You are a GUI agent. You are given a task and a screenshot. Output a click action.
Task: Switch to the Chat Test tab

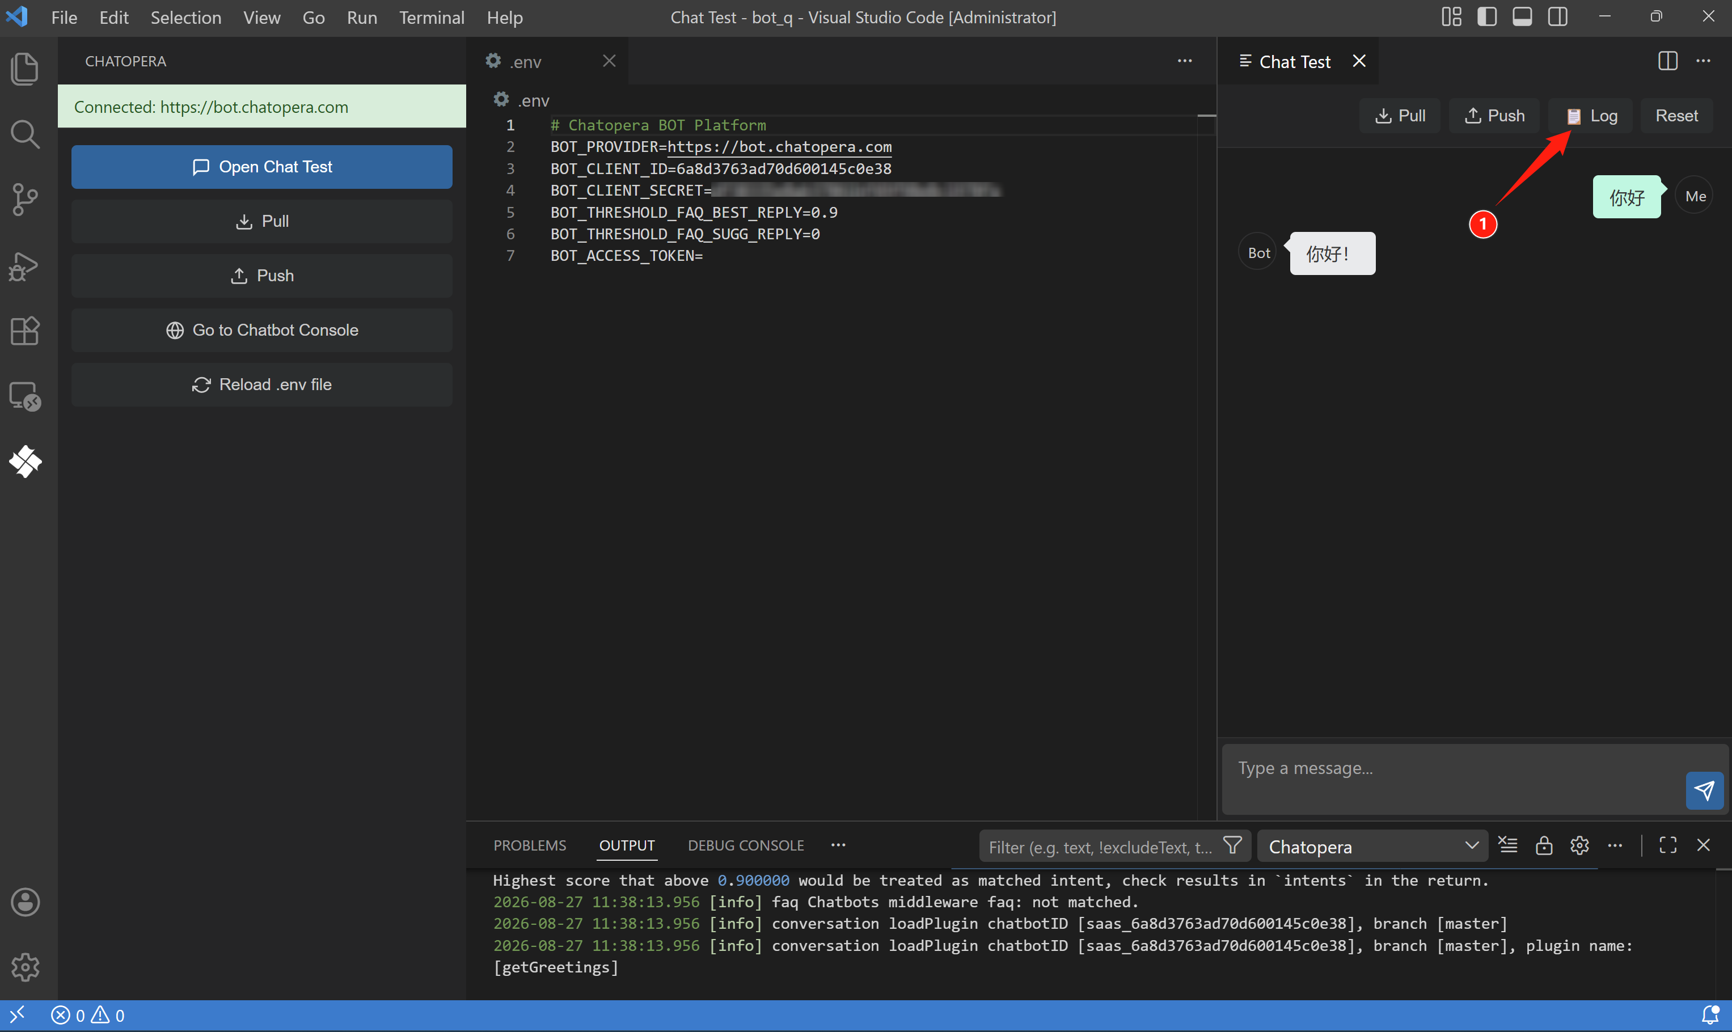pos(1298,61)
